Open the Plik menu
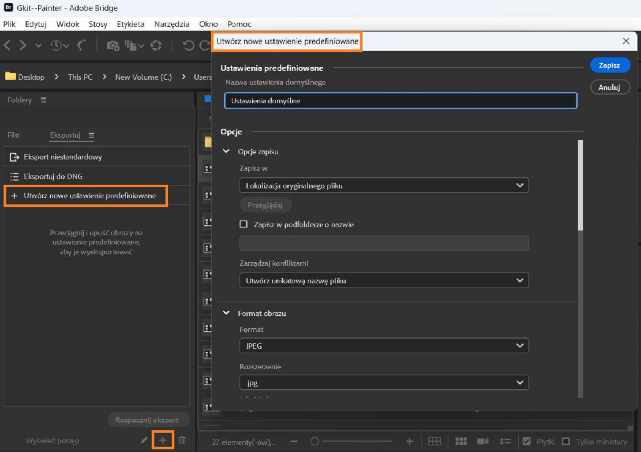This screenshot has width=641, height=452. coord(9,24)
